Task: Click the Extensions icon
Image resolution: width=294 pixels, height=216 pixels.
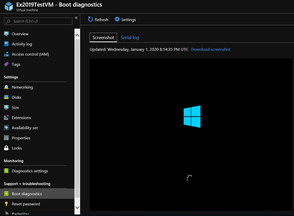Action: (7, 118)
